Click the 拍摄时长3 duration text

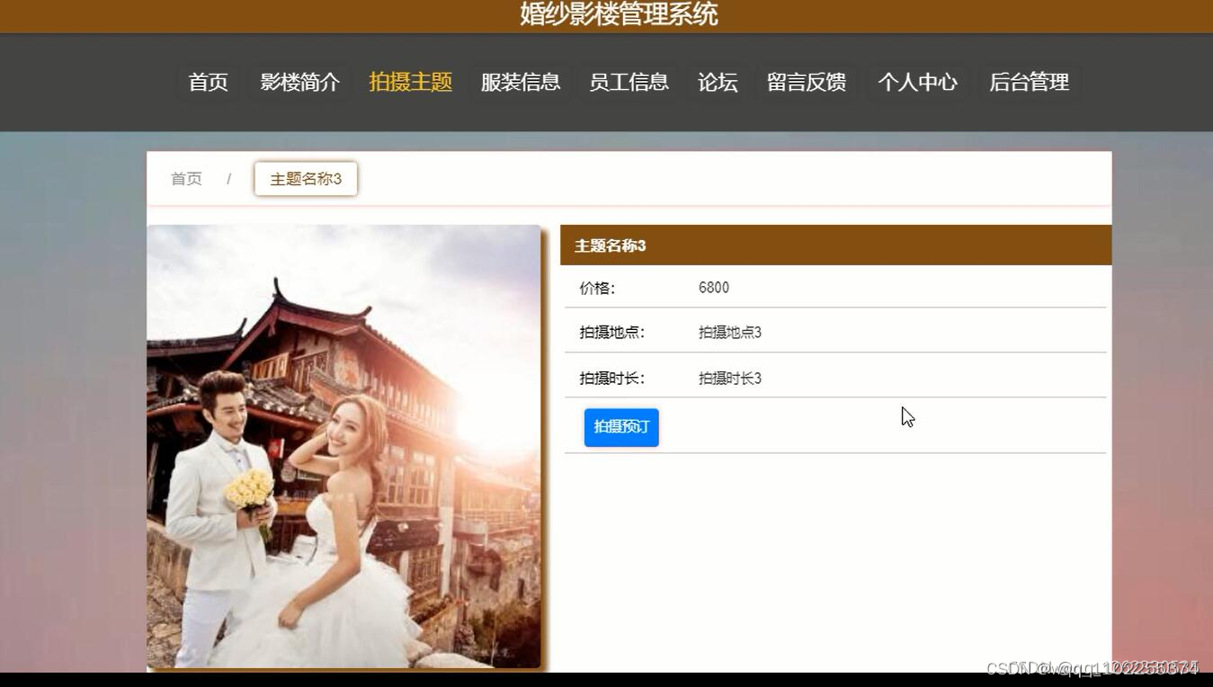[729, 378]
